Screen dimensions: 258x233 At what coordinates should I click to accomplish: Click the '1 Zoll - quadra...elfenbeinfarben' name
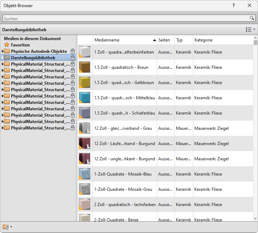[x=124, y=52]
